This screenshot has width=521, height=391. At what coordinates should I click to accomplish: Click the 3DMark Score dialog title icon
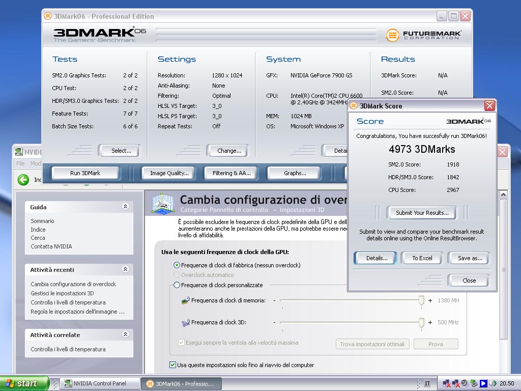[x=354, y=106]
